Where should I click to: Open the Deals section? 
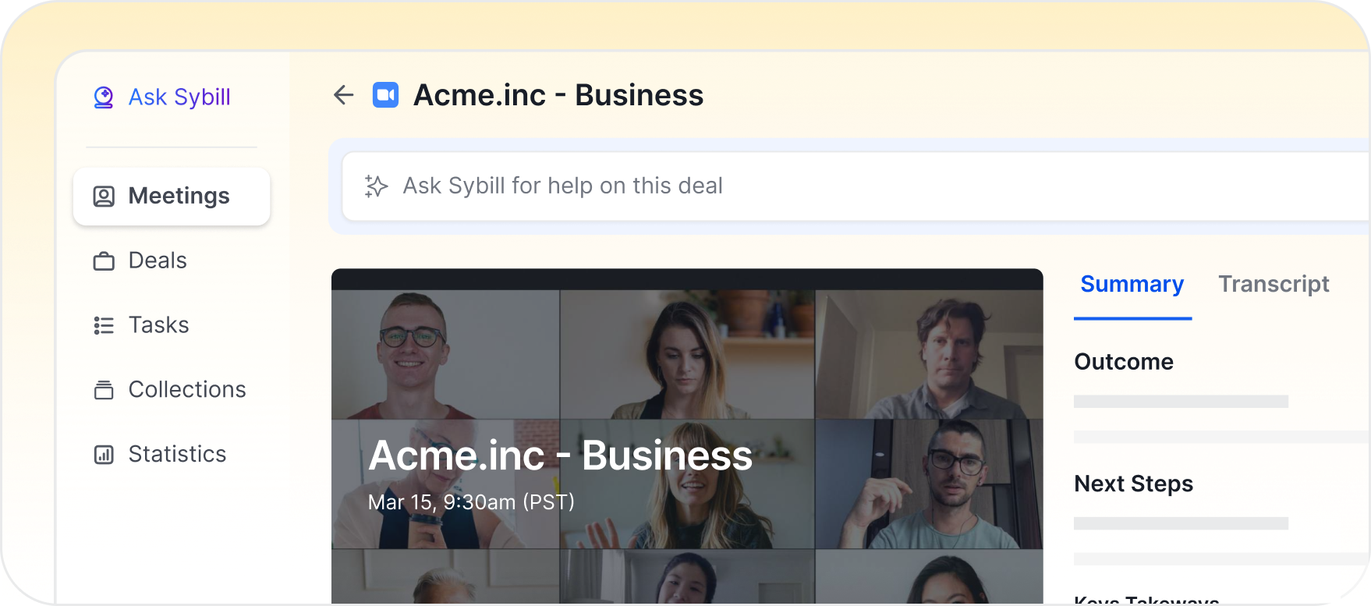coord(158,260)
